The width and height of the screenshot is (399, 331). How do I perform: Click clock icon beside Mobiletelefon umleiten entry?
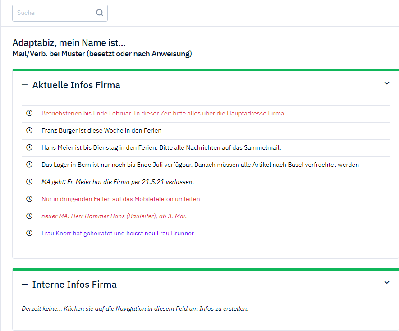(29, 199)
